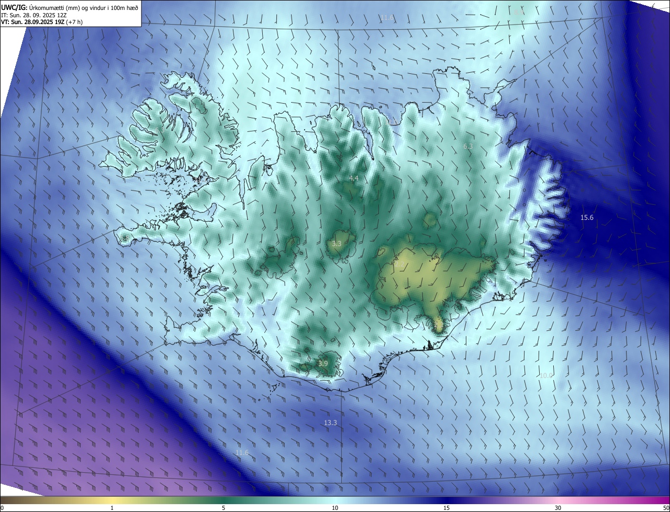670x512 pixels.
Task: Click the 1 tick on the color scale
Action: 112,508
